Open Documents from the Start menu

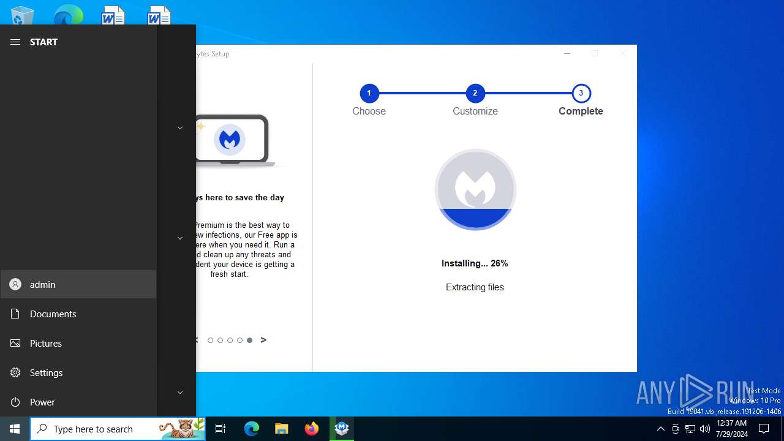tap(78, 314)
